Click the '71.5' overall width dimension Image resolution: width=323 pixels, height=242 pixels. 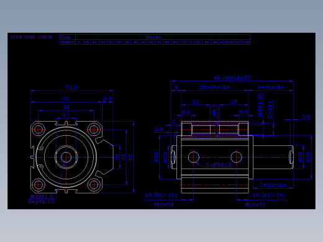[71, 87]
